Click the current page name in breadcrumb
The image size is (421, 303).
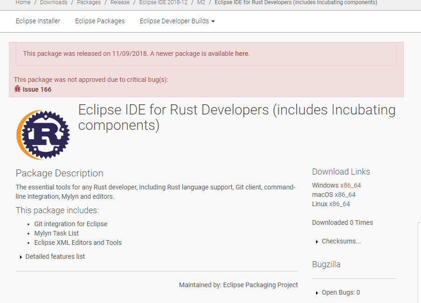296,2
